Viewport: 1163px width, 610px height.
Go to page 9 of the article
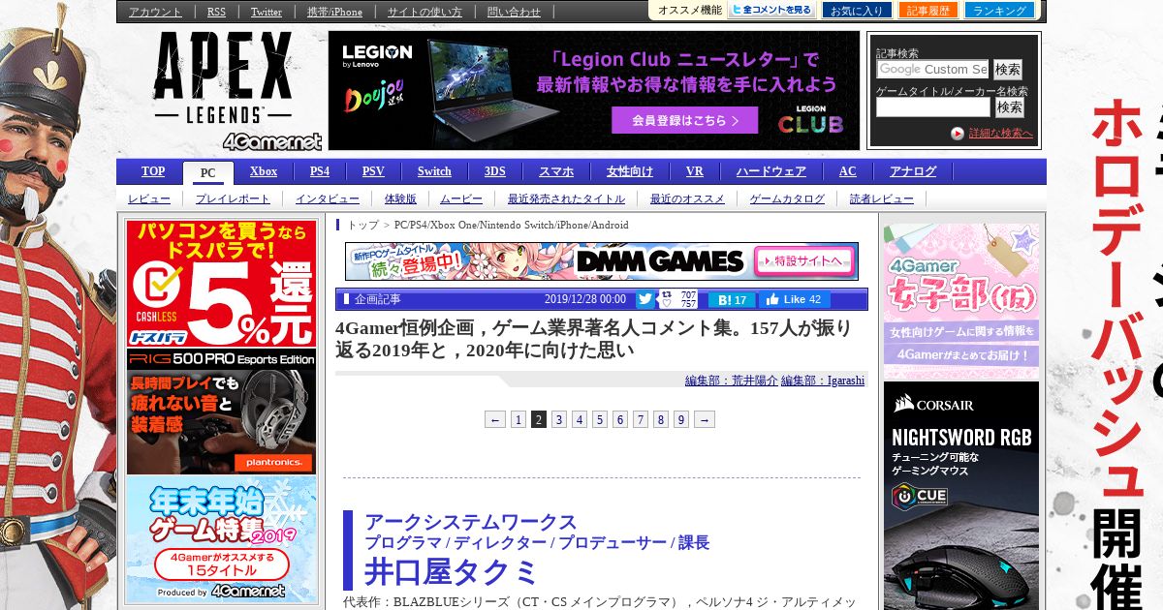click(x=681, y=419)
